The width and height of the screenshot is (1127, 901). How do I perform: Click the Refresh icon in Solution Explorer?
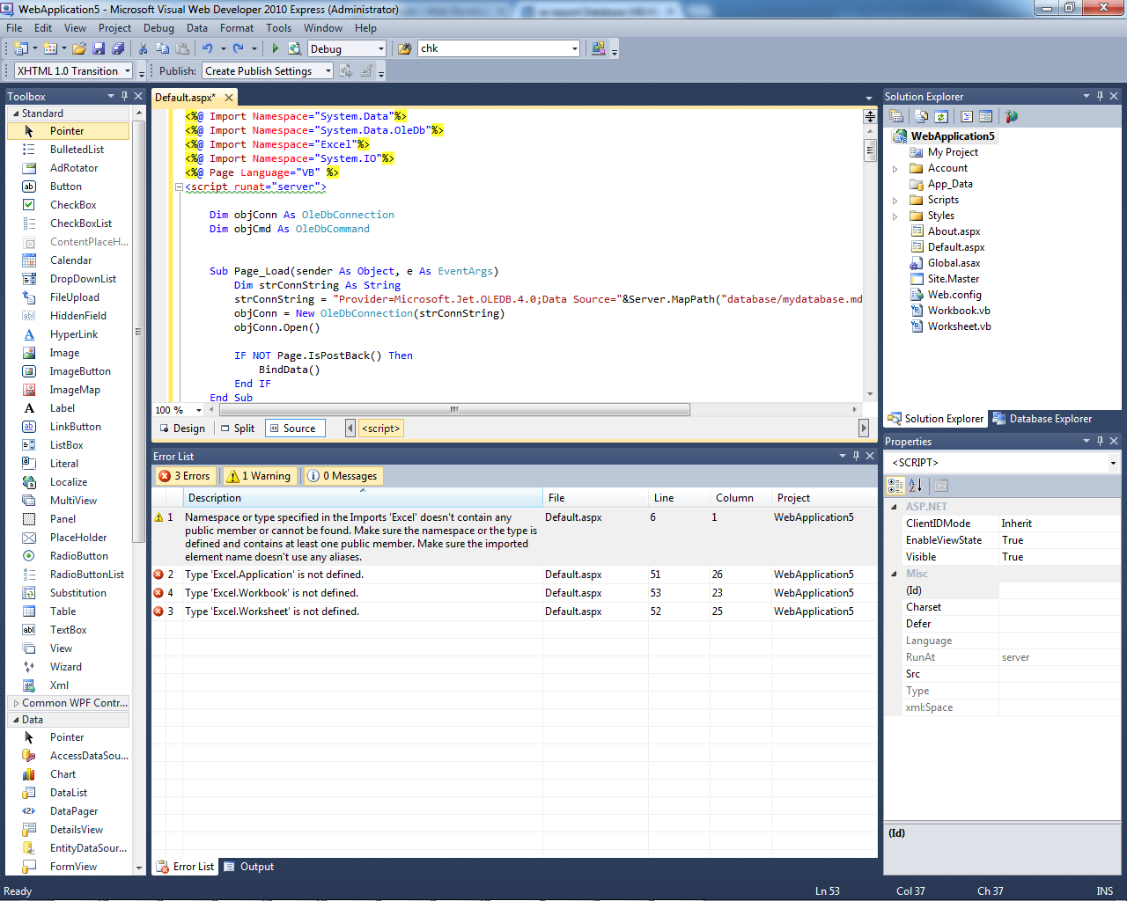click(x=941, y=116)
